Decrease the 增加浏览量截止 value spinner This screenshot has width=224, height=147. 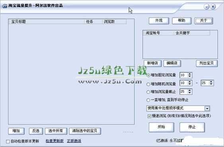pyautogui.click(x=189, y=93)
